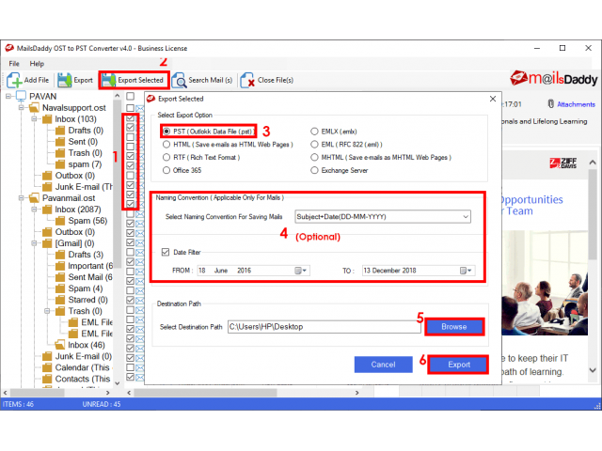Viewport: 602px width, 451px height.
Task: Toggle the Date Filter checkbox
Action: click(166, 252)
